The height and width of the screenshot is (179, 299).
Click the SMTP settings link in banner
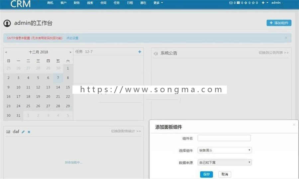tap(72, 38)
